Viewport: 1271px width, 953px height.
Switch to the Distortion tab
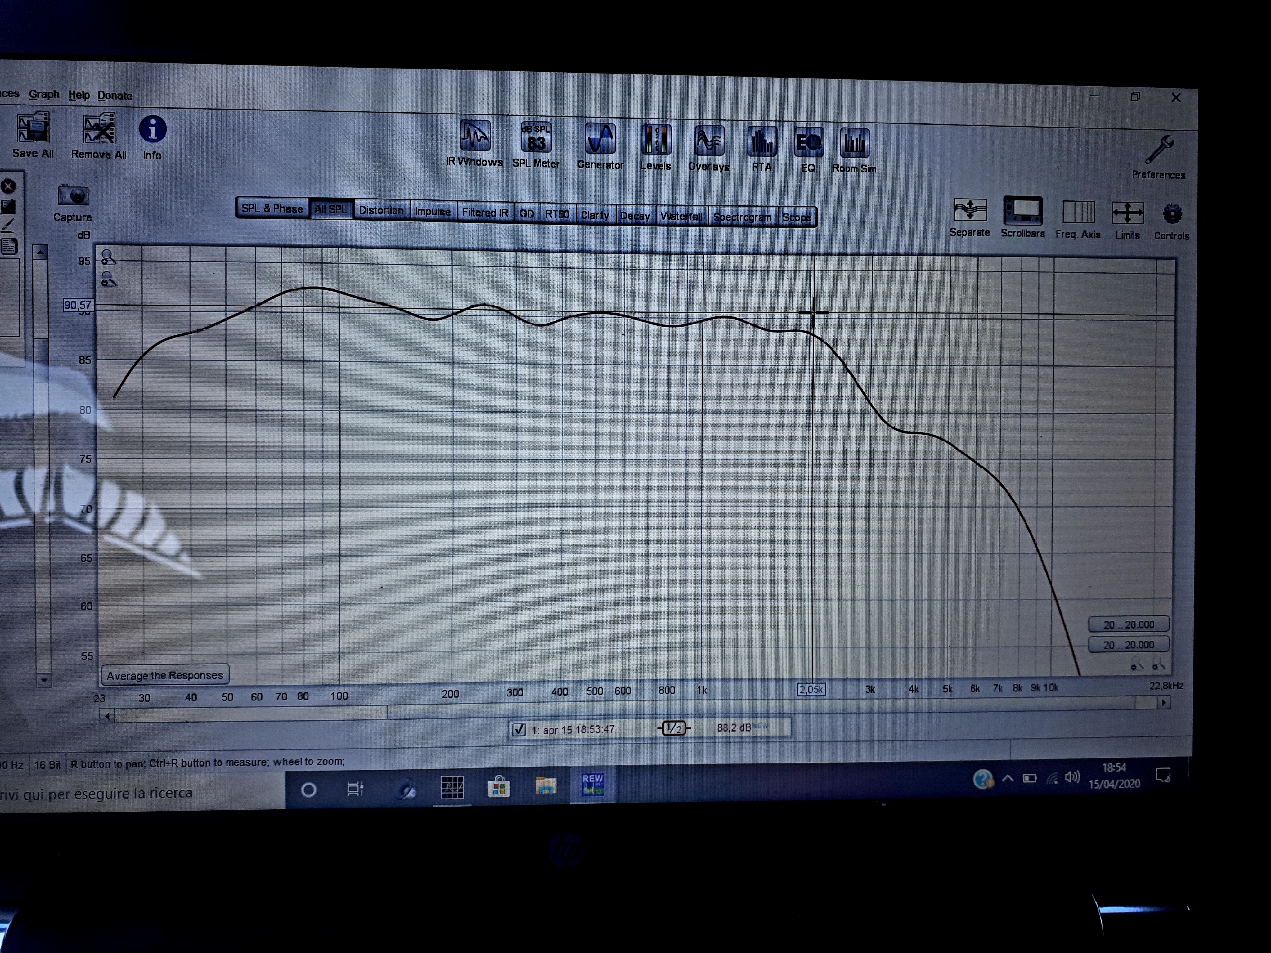point(382,210)
